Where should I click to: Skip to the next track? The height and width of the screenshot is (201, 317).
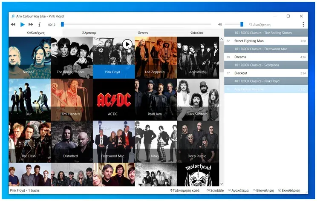[31, 24]
